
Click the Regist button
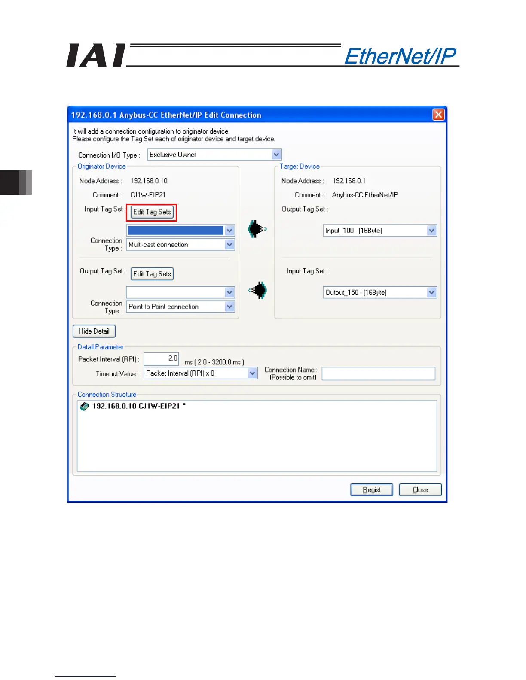click(x=372, y=490)
